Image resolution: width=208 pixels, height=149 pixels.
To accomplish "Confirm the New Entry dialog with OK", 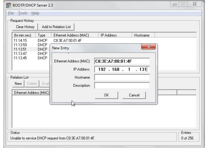I will (x=106, y=95).
